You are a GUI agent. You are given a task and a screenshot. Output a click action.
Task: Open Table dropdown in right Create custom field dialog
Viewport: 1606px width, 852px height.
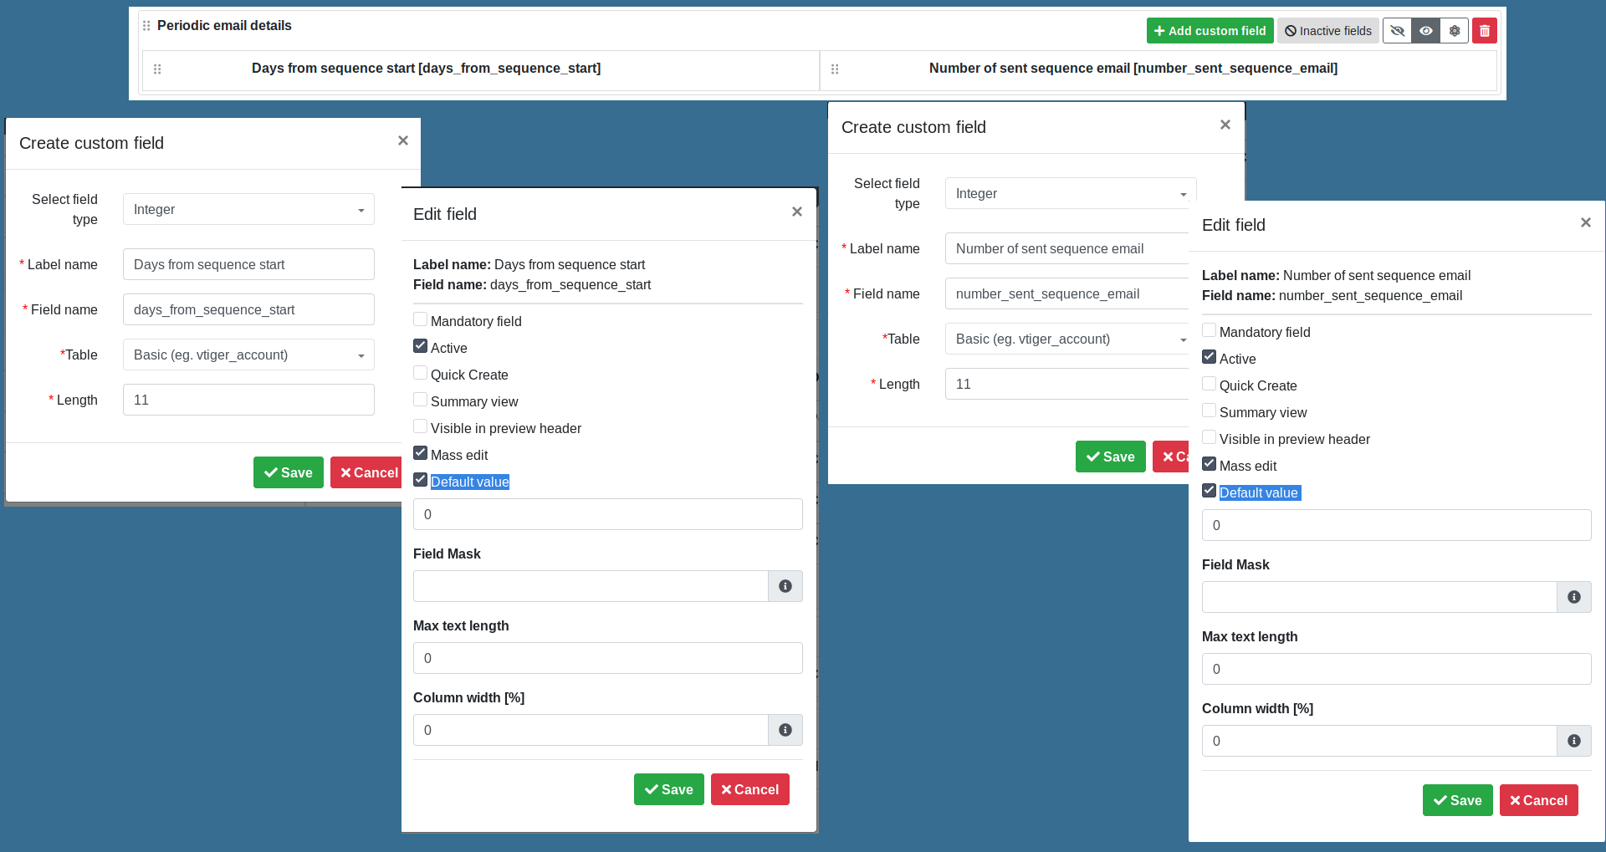(x=1067, y=339)
